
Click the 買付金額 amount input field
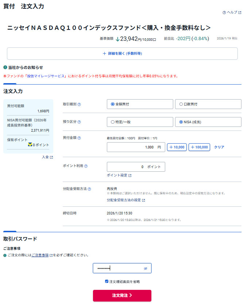(x=136, y=147)
